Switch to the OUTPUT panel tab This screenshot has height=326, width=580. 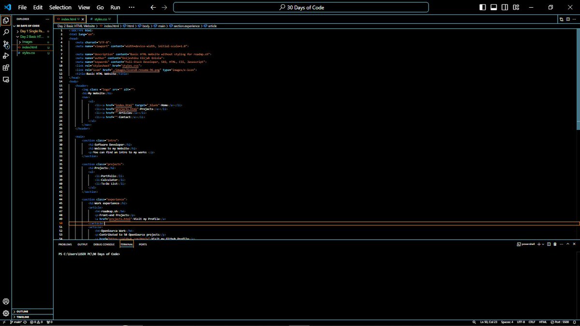click(83, 244)
